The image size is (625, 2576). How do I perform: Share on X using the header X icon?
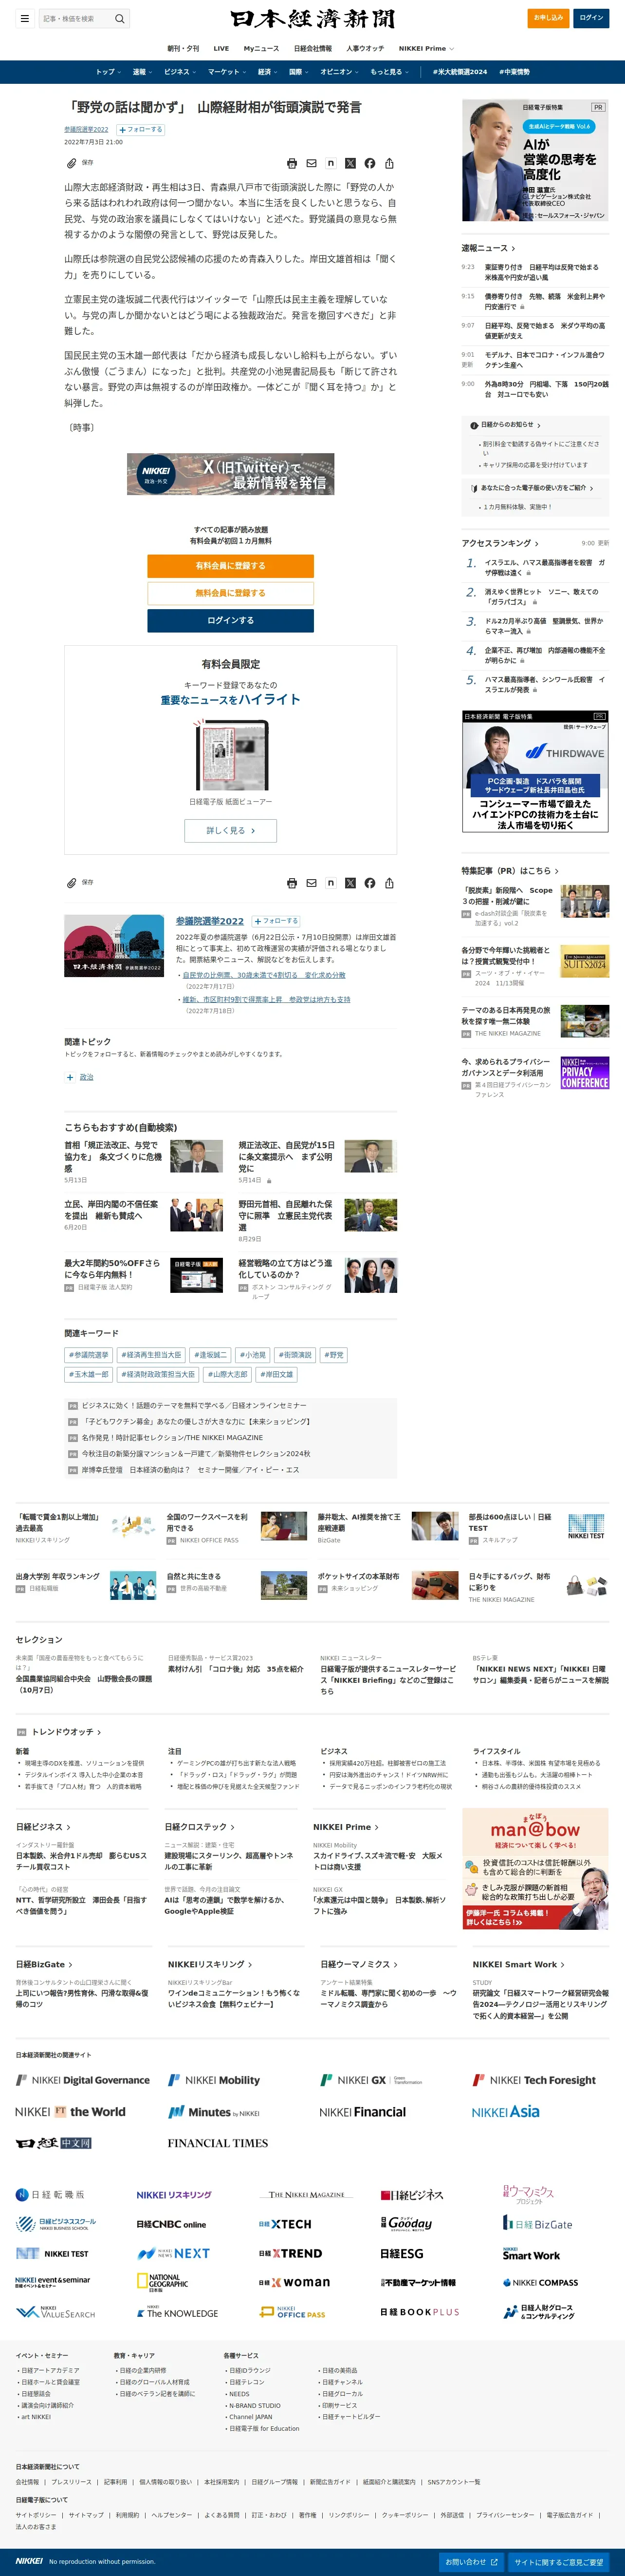[x=350, y=163]
